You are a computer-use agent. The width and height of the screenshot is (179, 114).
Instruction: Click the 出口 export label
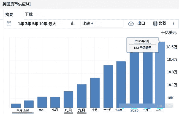pos(141,23)
